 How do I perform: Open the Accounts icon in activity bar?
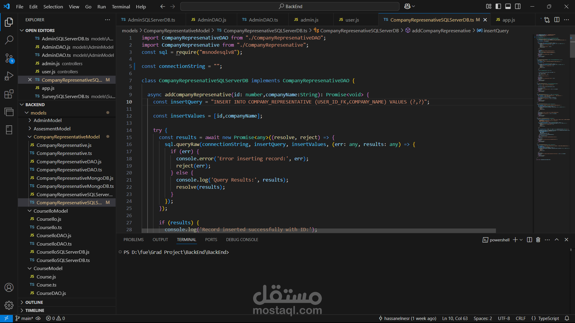click(9, 287)
